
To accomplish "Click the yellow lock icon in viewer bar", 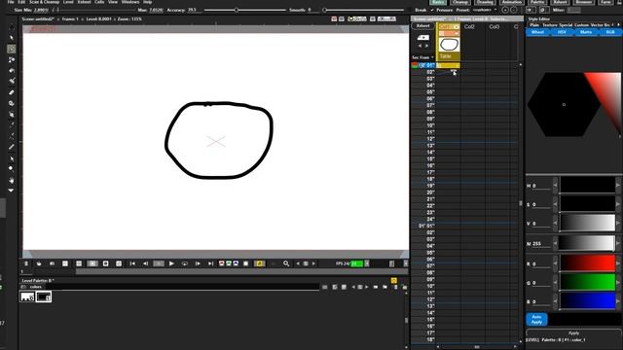I will tap(260, 263).
